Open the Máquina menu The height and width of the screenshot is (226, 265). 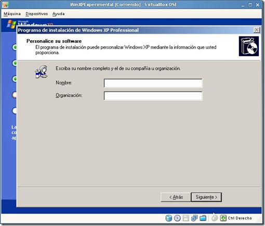click(12, 14)
